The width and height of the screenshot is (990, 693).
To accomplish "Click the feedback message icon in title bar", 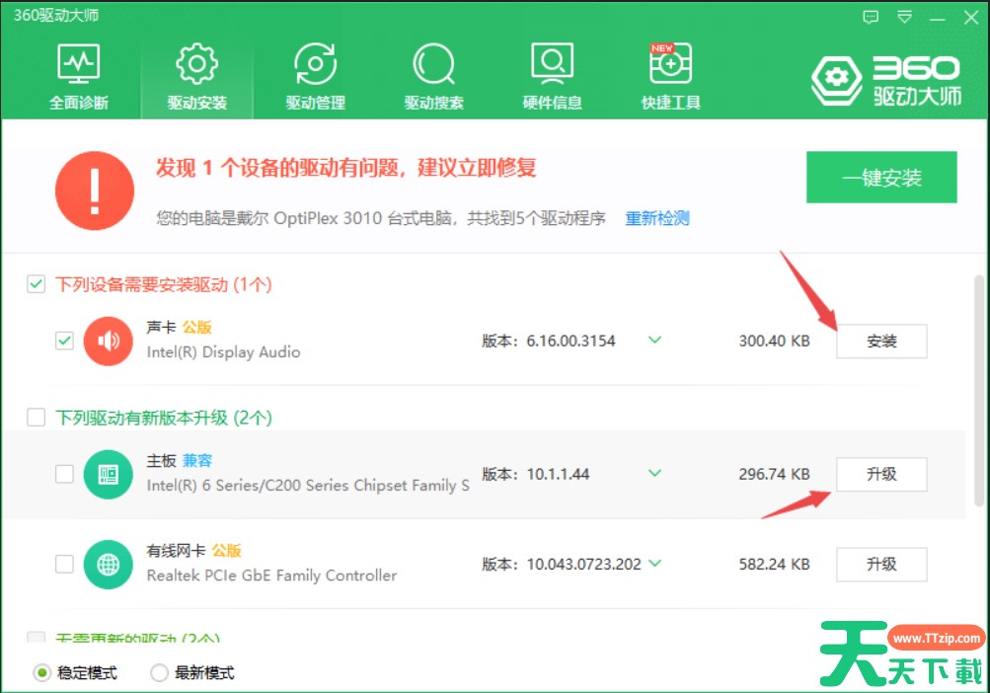I will pyautogui.click(x=870, y=17).
